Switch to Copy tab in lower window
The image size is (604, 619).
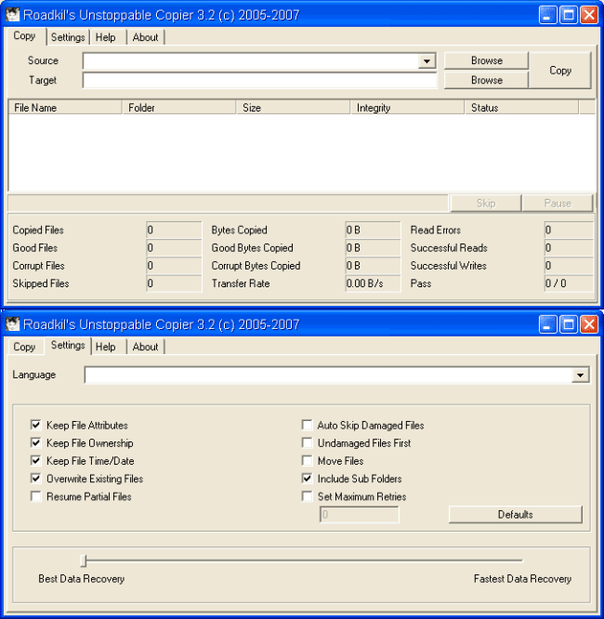tap(24, 347)
